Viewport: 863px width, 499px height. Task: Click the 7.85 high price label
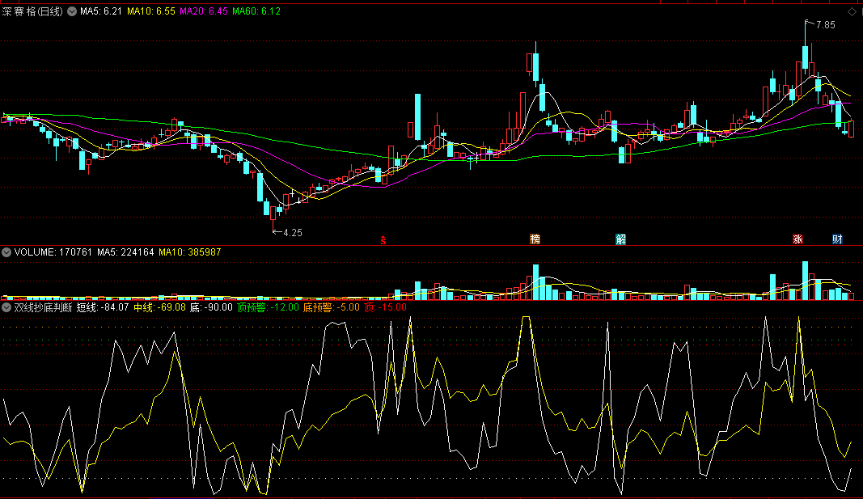(x=826, y=25)
